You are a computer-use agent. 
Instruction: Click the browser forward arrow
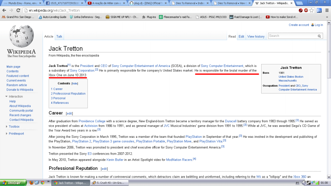11,10
